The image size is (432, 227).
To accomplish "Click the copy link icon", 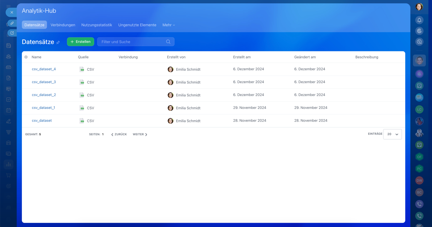I will pos(12,23).
